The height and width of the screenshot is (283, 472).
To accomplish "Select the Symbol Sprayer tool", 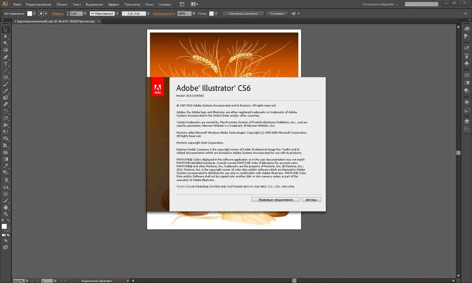I will 5,180.
